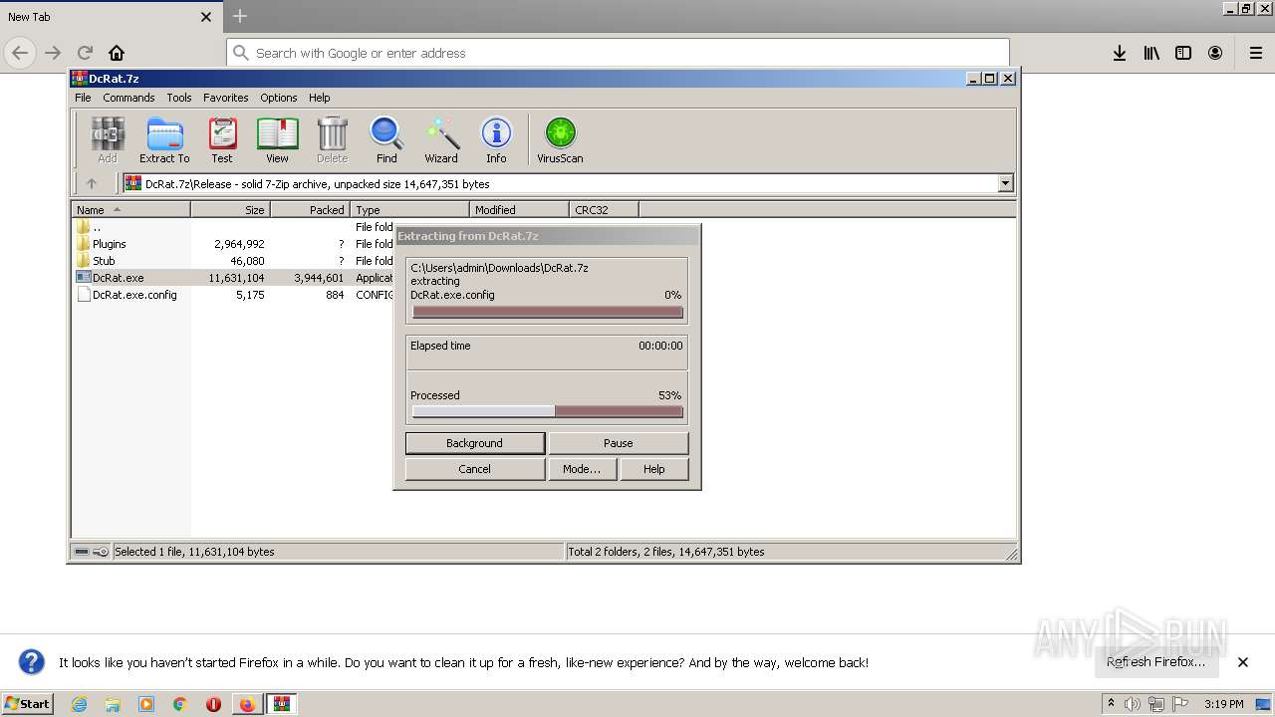
Task: Open the Help menu
Action: [x=319, y=98]
